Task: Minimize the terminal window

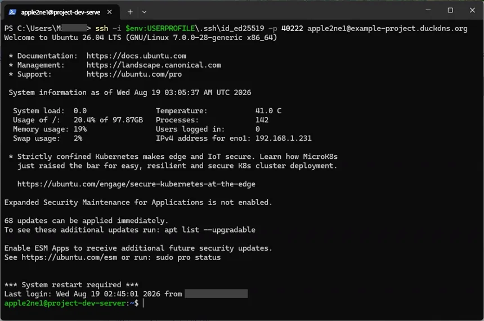Action: click(x=428, y=10)
